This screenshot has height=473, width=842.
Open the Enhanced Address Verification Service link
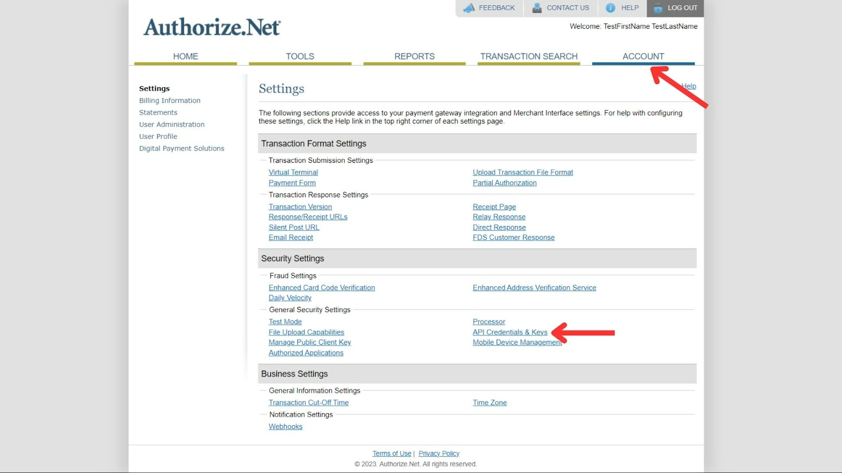tap(534, 287)
